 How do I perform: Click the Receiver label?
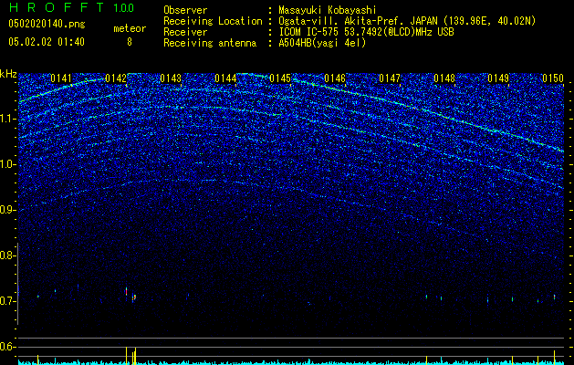185,32
